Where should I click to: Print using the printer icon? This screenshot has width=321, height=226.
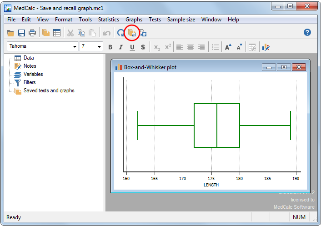[x=32, y=33]
